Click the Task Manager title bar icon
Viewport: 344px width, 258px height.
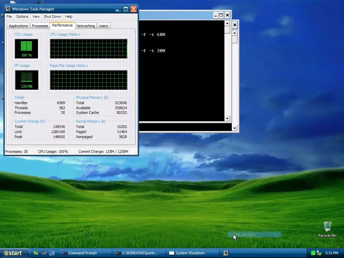click(8, 9)
